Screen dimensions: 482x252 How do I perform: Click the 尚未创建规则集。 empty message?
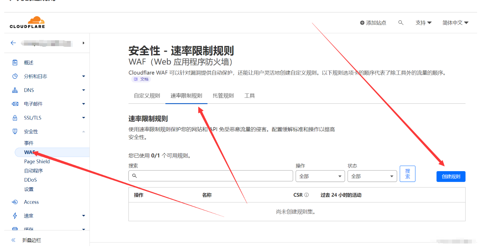pyautogui.click(x=296, y=212)
